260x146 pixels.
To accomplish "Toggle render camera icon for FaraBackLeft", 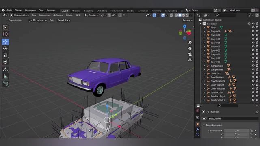I will (257, 92).
